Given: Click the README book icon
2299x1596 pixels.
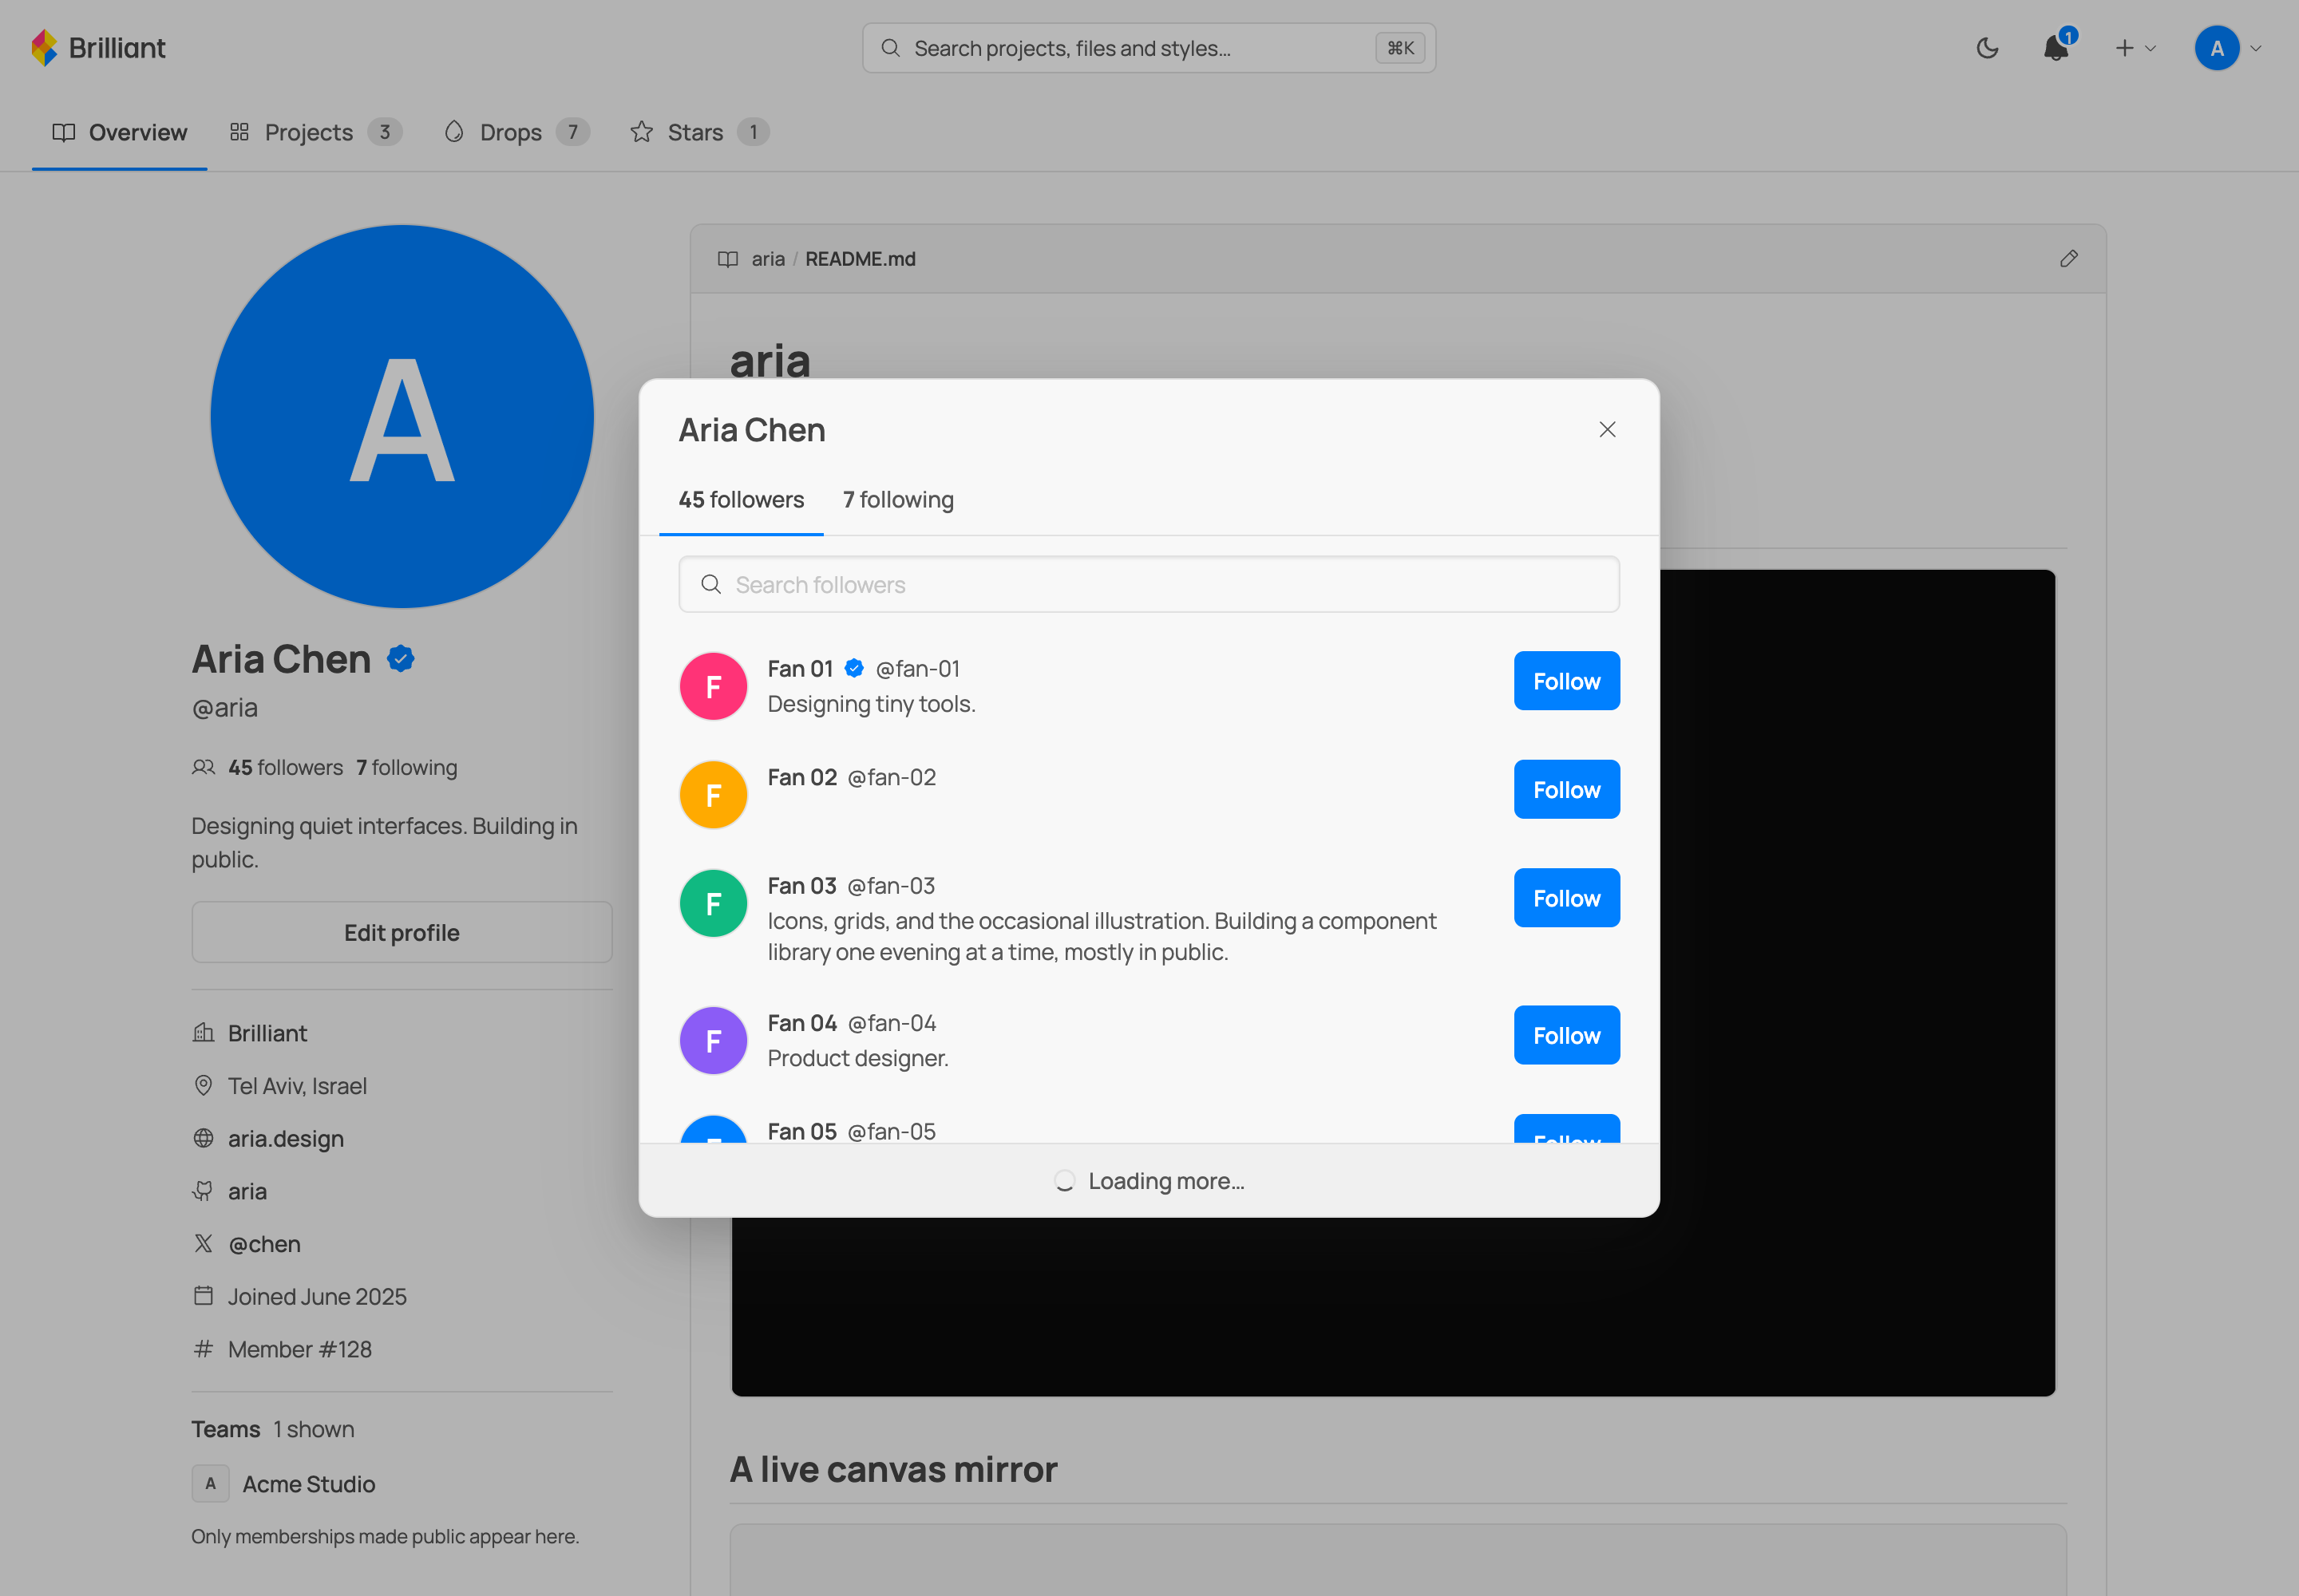Looking at the screenshot, I should [x=727, y=259].
